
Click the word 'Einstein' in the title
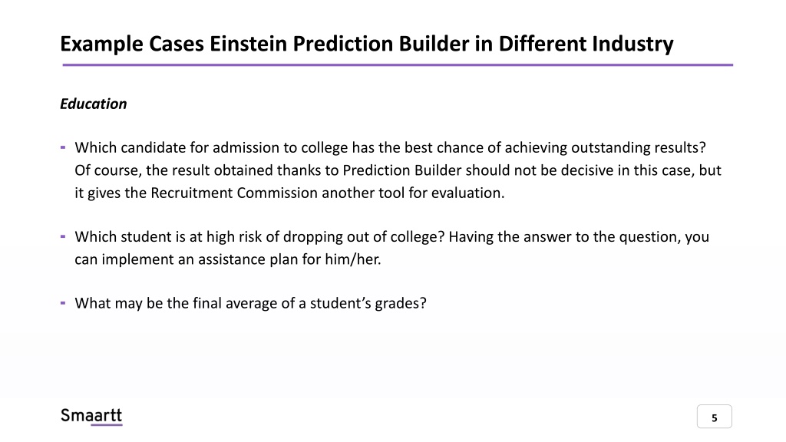248,44
